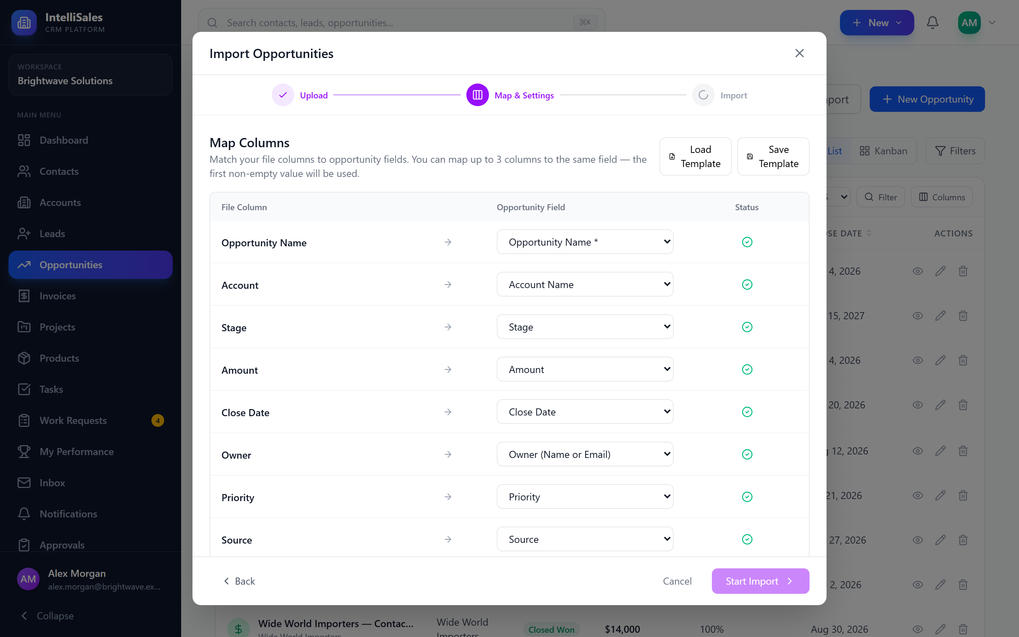
Task: Click the notification bell icon in header
Action: [932, 23]
